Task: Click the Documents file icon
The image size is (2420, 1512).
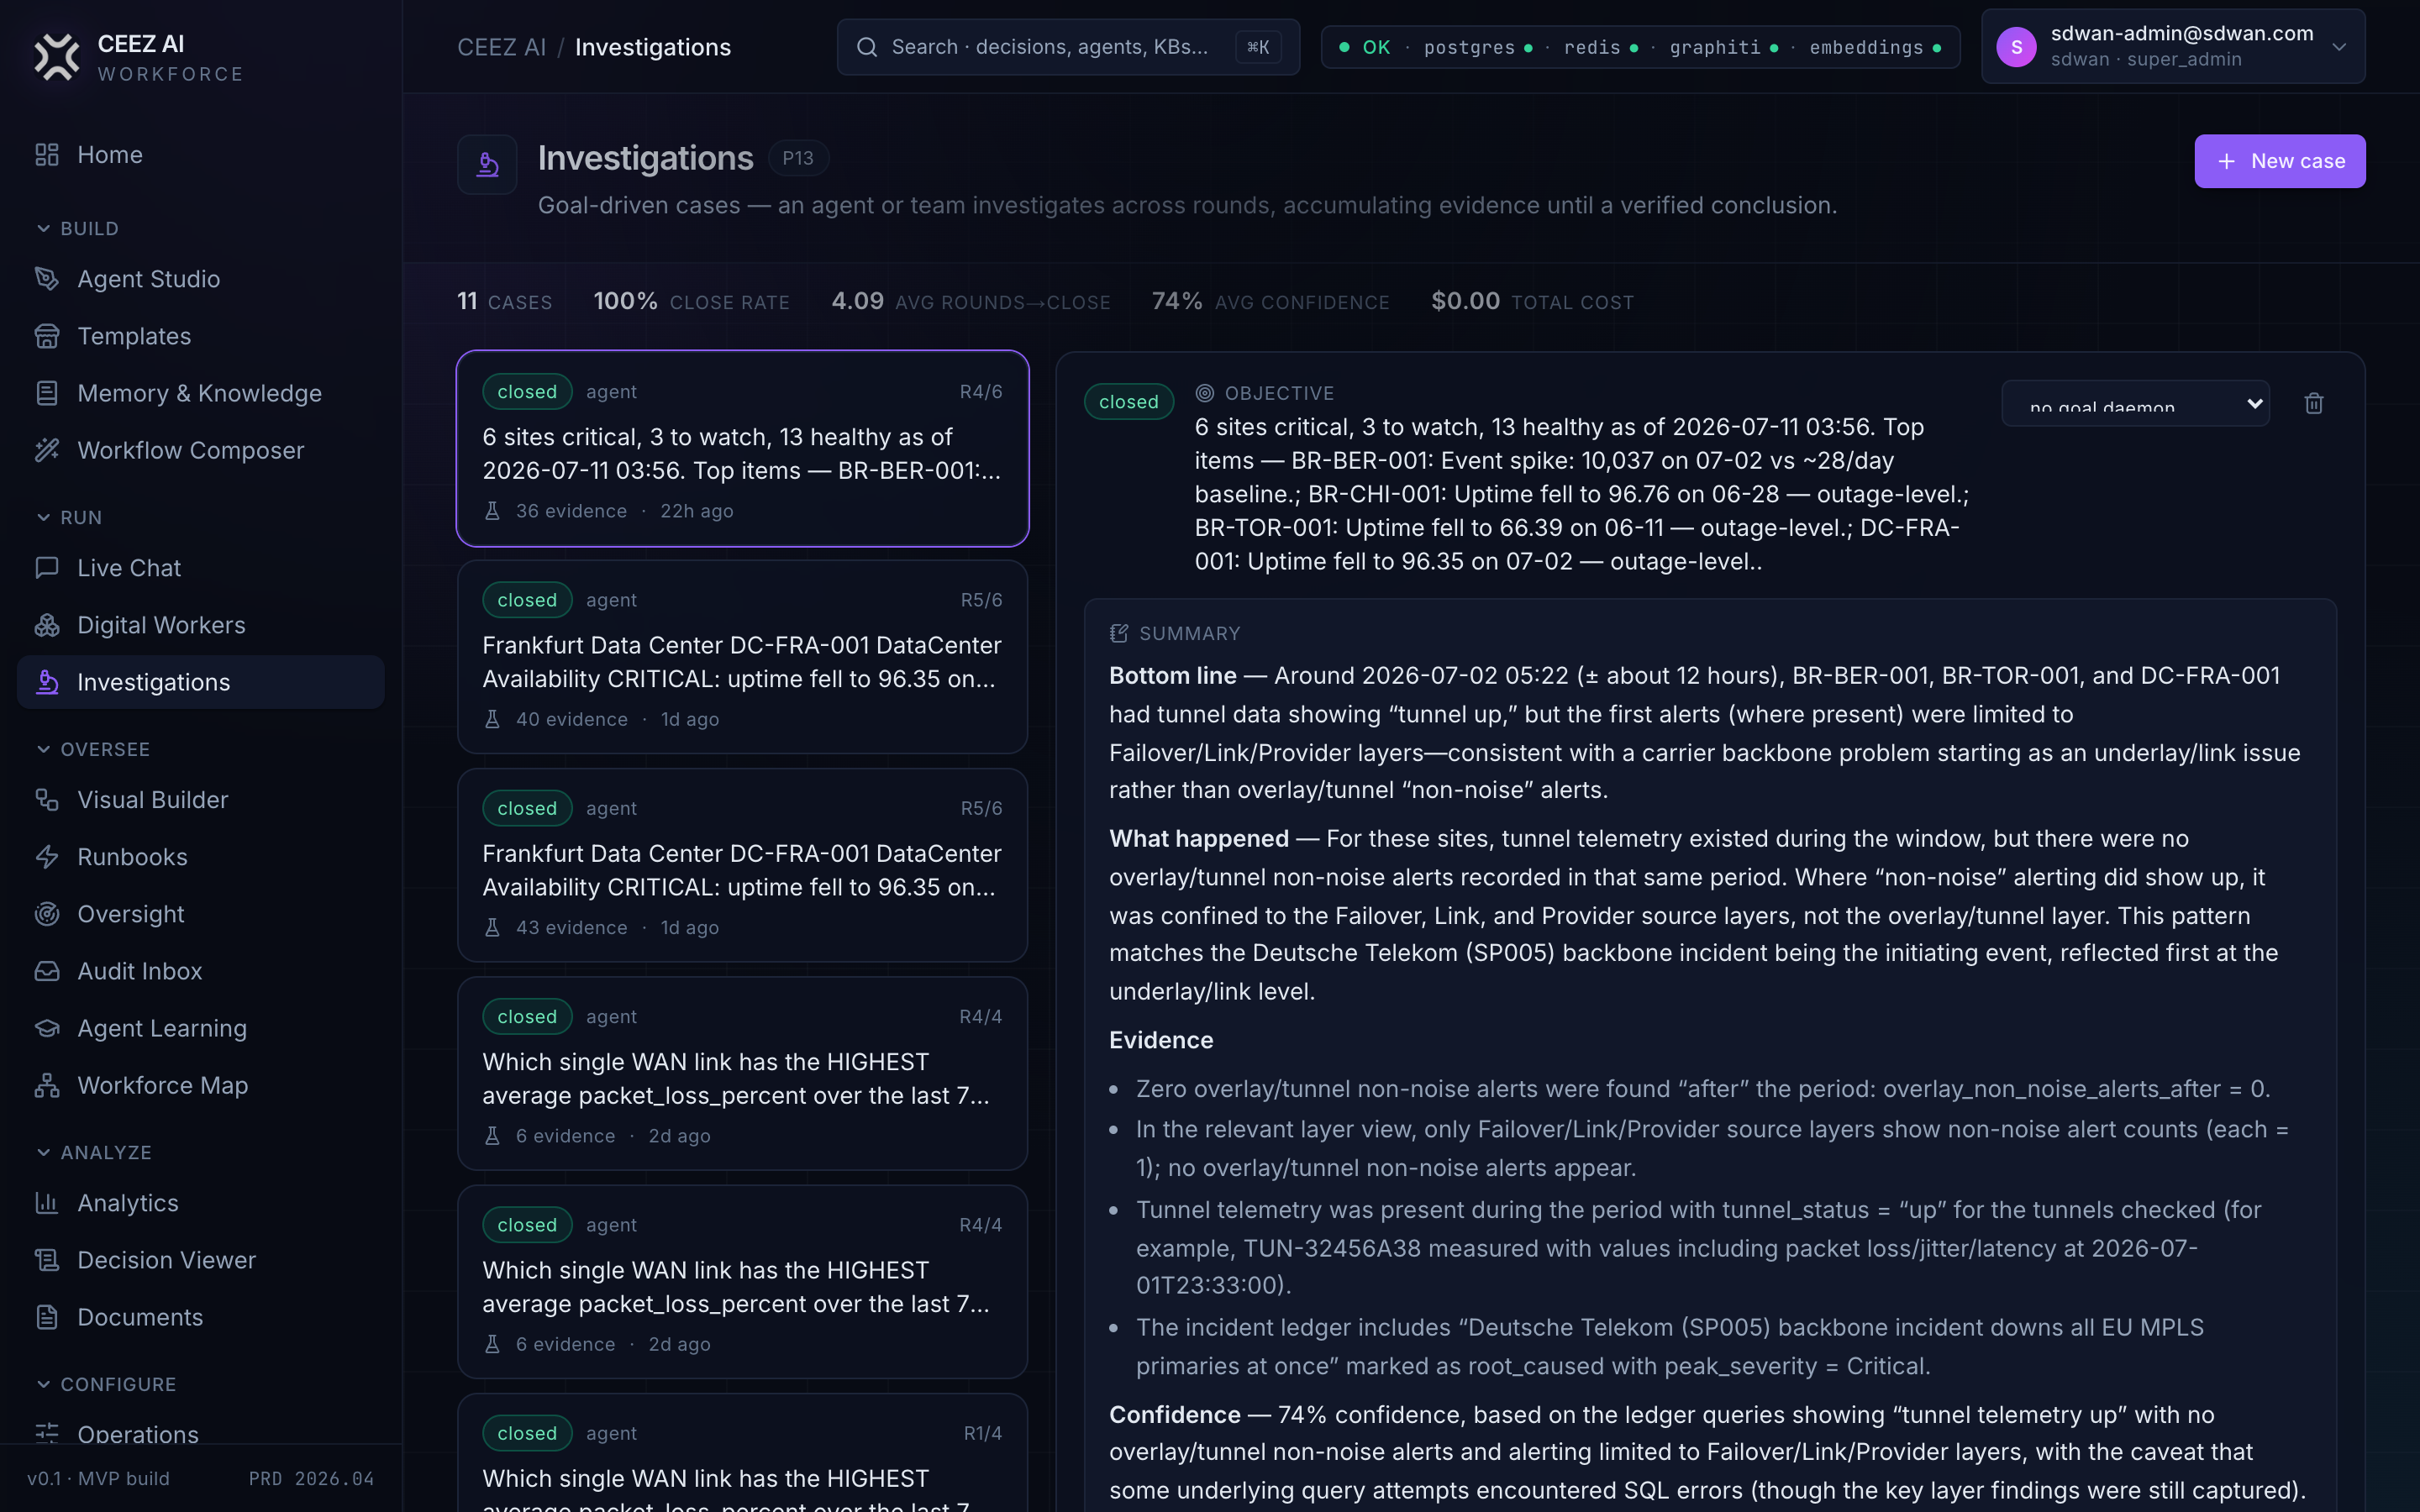Action: pos(47,1317)
